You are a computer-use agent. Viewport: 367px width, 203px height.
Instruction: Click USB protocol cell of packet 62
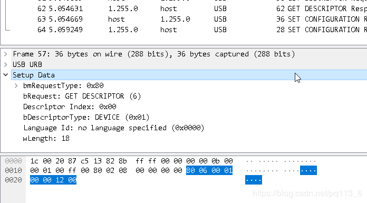tap(220, 8)
